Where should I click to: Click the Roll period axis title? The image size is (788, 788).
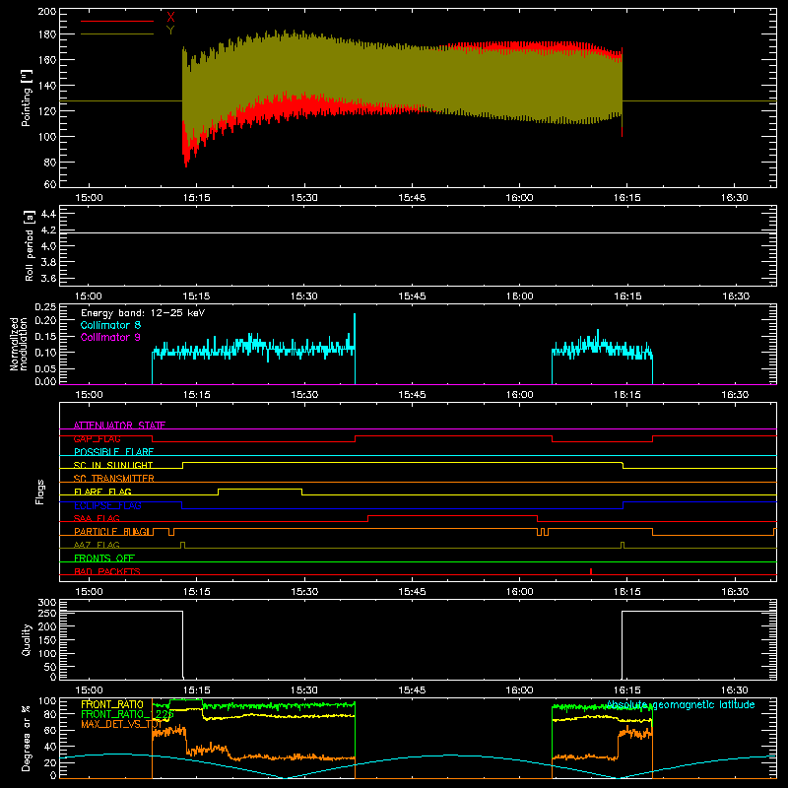30,245
